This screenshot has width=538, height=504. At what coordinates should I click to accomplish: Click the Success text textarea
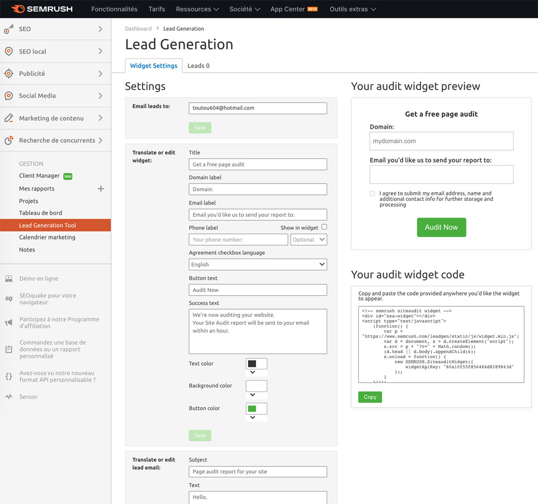tap(258, 331)
